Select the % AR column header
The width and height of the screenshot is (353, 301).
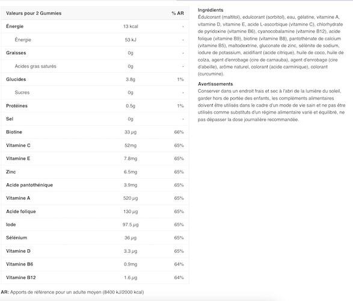[177, 13]
